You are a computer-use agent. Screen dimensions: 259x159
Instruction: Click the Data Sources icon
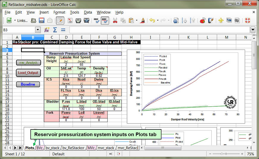click(237, 20)
